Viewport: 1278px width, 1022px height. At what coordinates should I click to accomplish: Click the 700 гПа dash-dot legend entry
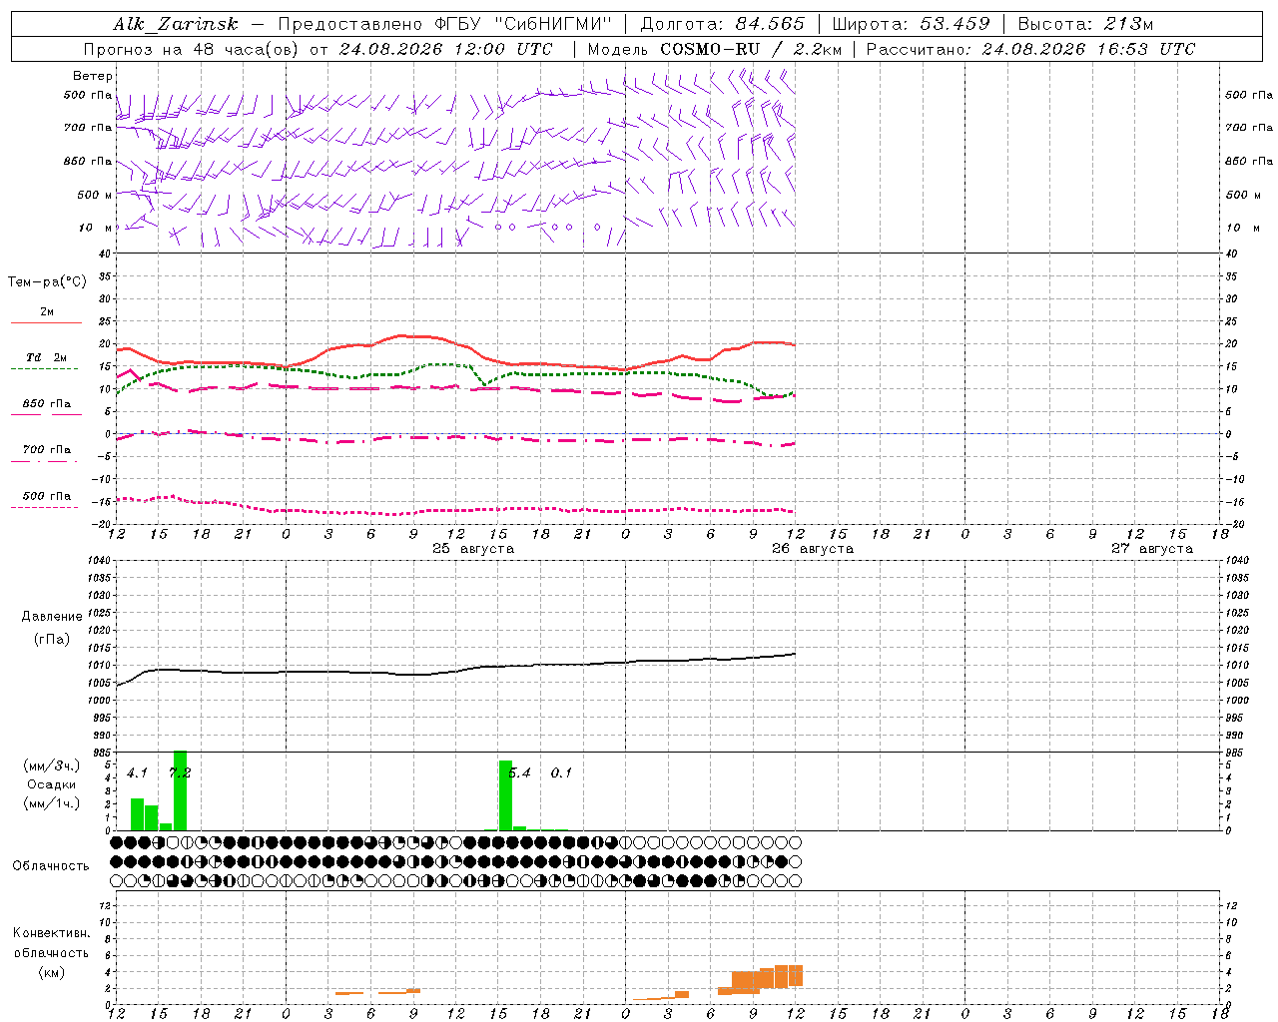pos(46,455)
